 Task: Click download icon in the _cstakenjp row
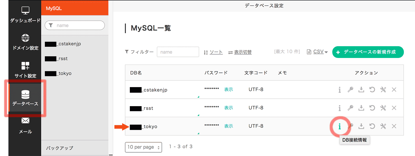(361, 90)
